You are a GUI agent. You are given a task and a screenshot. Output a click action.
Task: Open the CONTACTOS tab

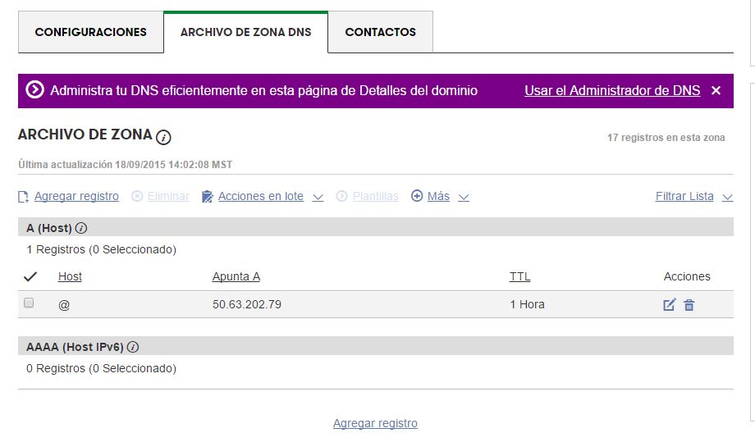pyautogui.click(x=380, y=32)
